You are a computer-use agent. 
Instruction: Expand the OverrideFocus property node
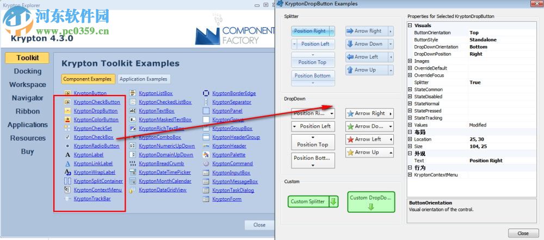[410, 75]
